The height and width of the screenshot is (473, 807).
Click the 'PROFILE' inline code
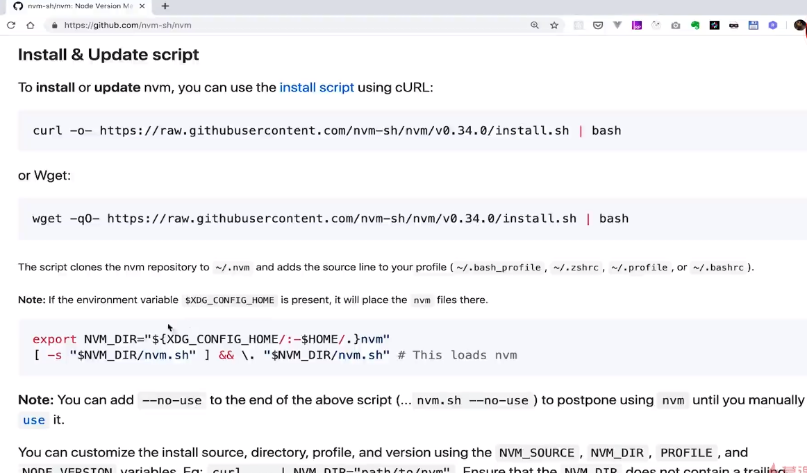tap(687, 453)
